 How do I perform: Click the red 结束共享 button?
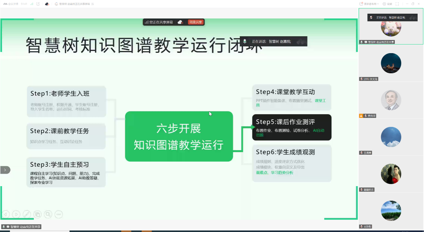[195, 22]
